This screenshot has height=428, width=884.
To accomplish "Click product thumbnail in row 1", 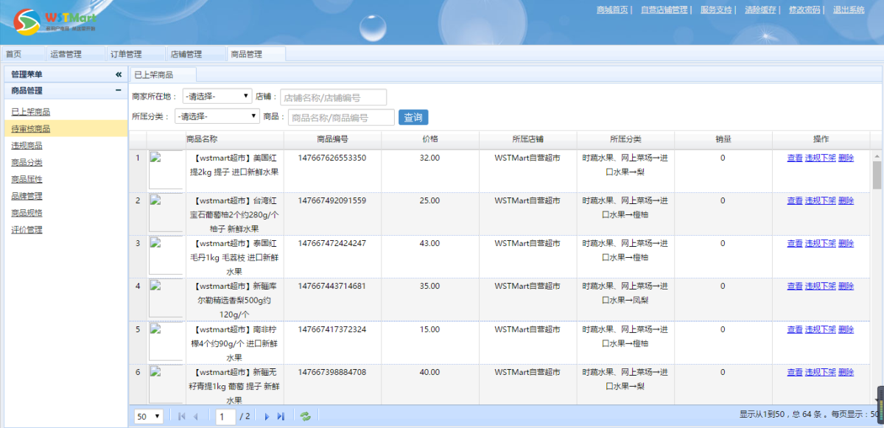I will [x=166, y=170].
